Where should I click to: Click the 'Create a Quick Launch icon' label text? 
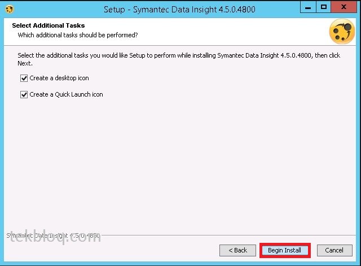coord(67,94)
